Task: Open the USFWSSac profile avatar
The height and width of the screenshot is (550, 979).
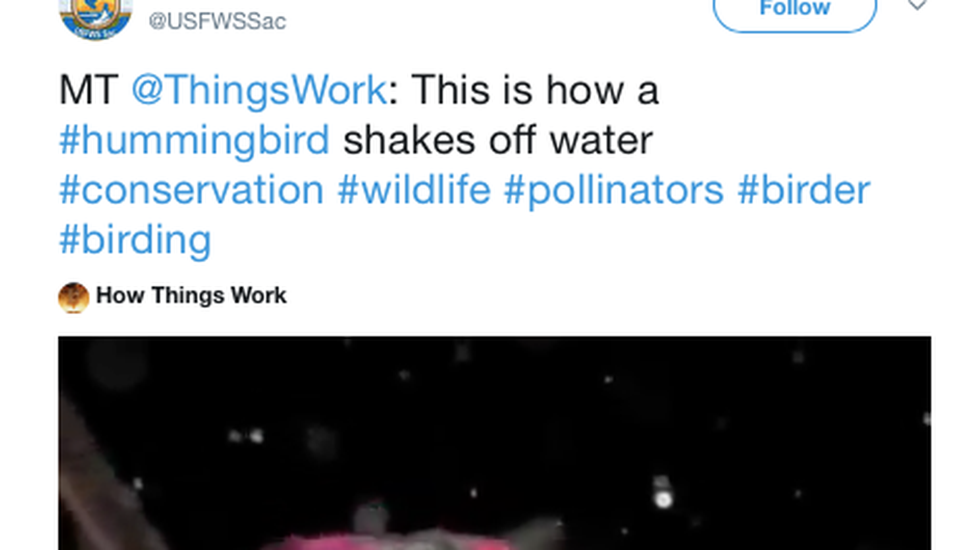Action: [x=96, y=18]
